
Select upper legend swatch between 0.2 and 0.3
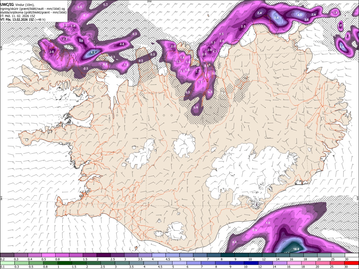click(x=7, y=255)
